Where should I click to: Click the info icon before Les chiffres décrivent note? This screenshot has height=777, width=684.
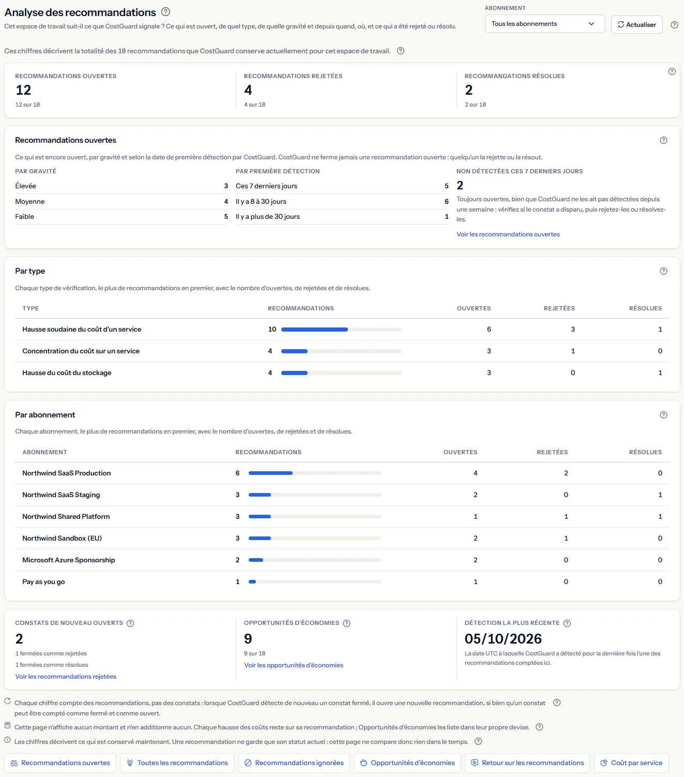(x=7, y=740)
